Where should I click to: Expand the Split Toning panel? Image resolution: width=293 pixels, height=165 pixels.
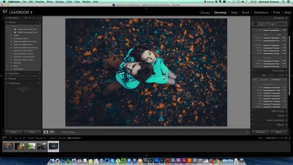point(286,111)
